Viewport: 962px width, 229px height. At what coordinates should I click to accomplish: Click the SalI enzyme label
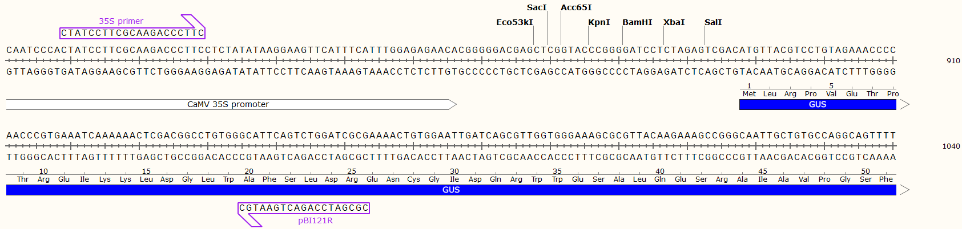[713, 22]
